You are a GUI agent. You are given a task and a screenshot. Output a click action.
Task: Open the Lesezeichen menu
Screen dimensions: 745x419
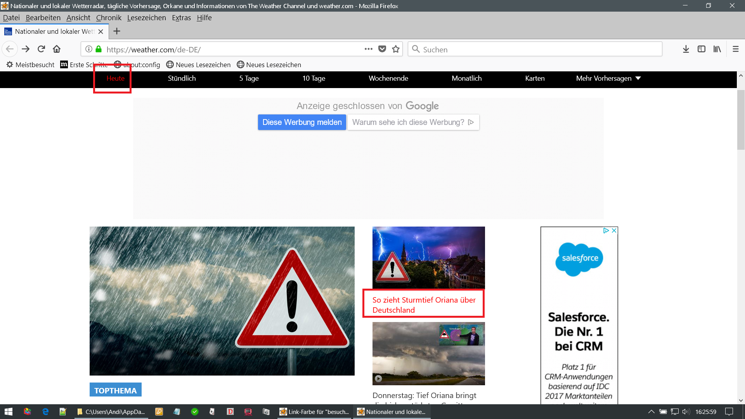[x=146, y=18]
